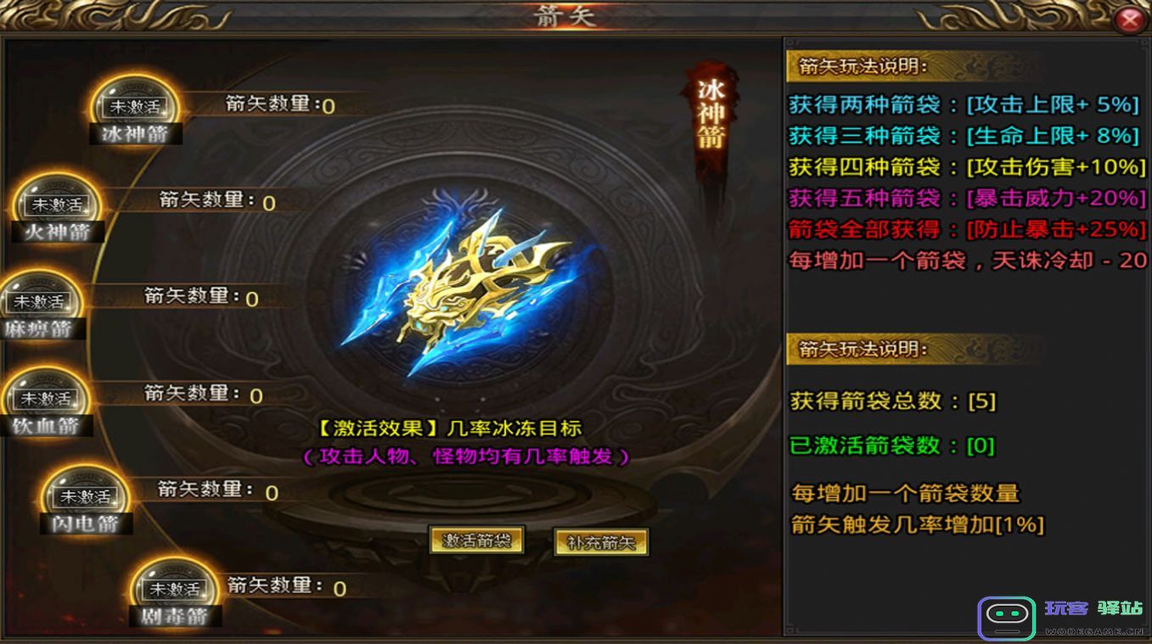The width and height of the screenshot is (1152, 644).
Task: Click the 玩客驿站 robot logo icon
Action: click(1006, 619)
